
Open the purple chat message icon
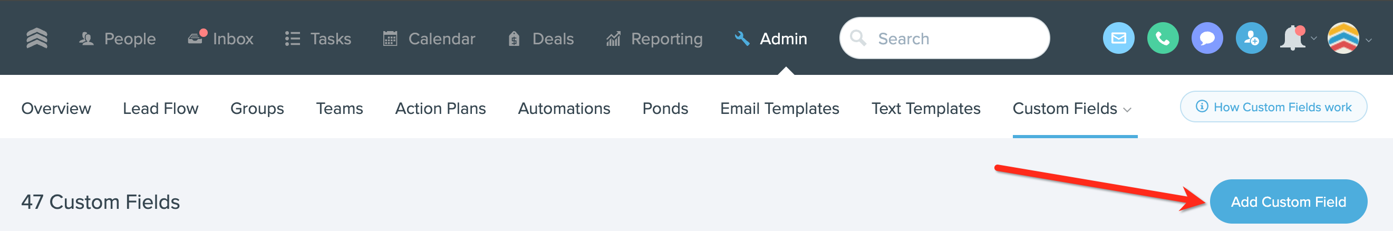pos(1206,38)
